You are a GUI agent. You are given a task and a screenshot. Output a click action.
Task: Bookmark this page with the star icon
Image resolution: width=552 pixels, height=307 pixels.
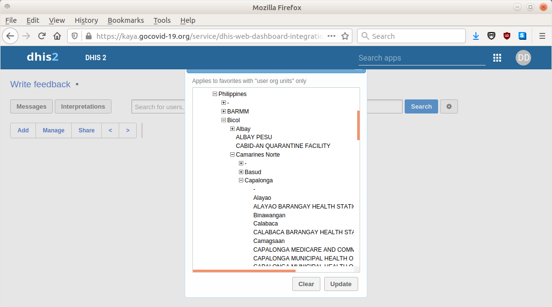345,36
